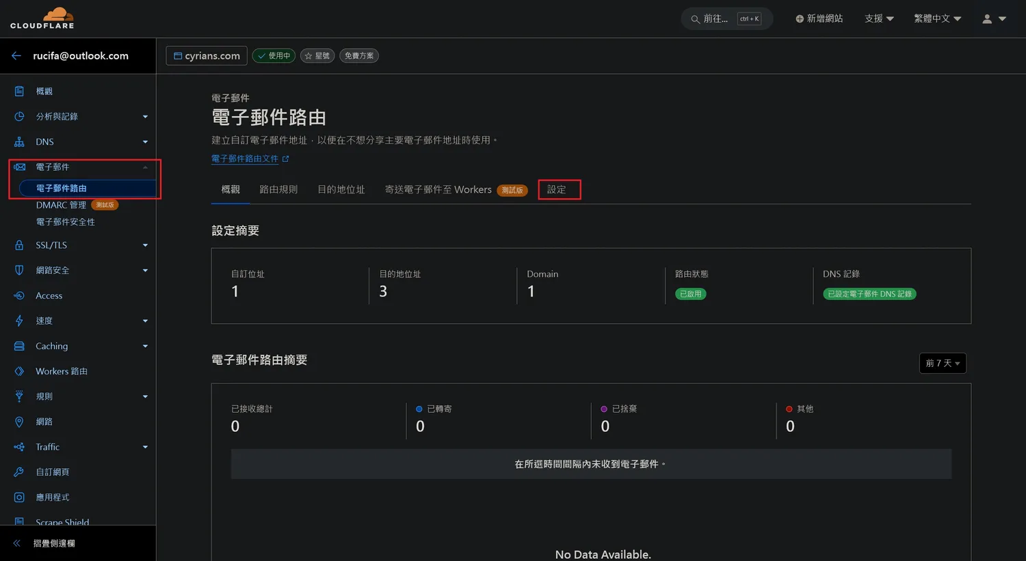Click the SSL/TLS lock icon
This screenshot has height=561, width=1026.
(x=19, y=245)
